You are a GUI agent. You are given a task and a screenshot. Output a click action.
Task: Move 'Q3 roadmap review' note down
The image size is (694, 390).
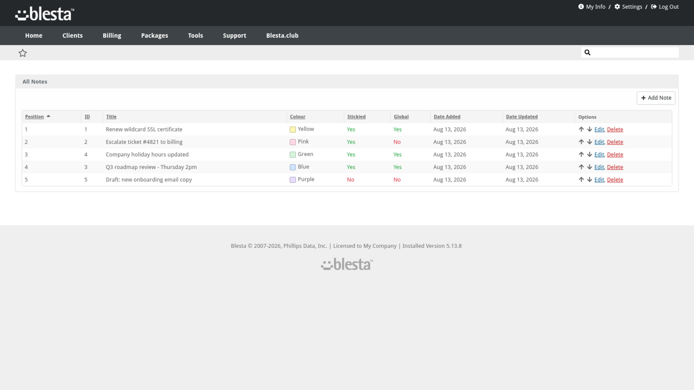coord(590,167)
